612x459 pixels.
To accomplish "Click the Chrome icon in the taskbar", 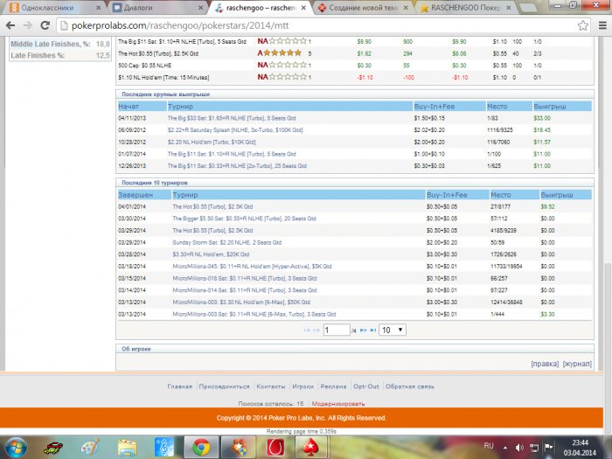I will click(x=201, y=447).
